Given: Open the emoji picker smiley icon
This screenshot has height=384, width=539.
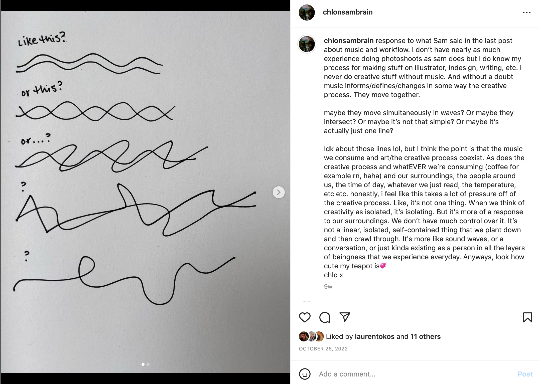Looking at the screenshot, I should click(x=305, y=374).
